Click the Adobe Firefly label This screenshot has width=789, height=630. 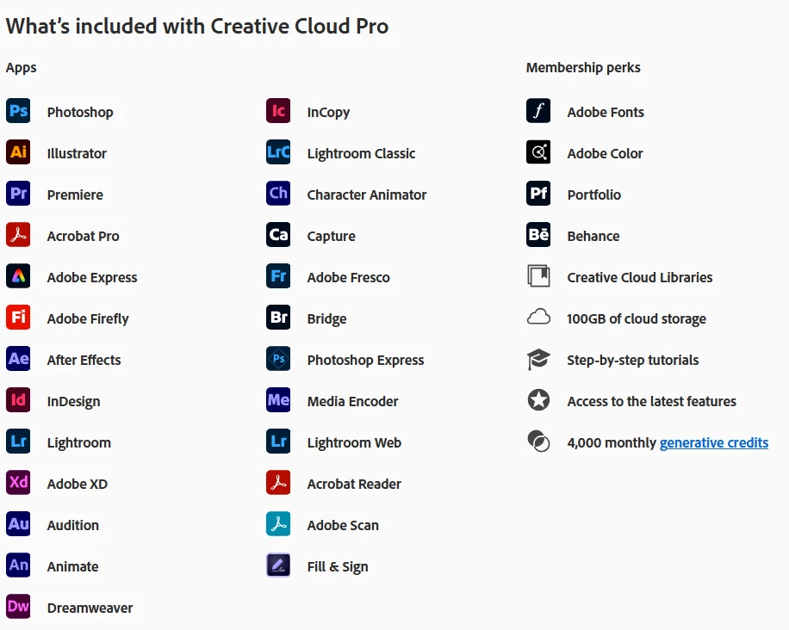click(88, 318)
